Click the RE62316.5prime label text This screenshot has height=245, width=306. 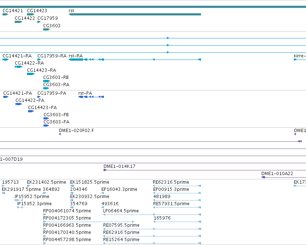tap(171, 182)
